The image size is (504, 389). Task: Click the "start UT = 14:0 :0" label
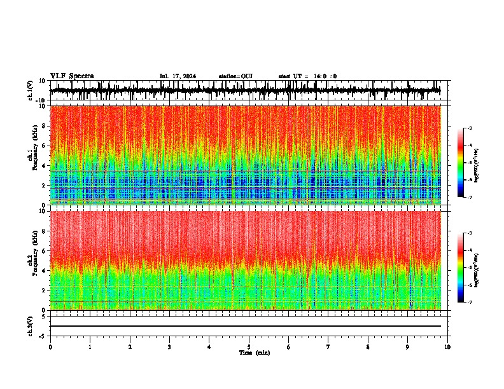[x=307, y=76]
